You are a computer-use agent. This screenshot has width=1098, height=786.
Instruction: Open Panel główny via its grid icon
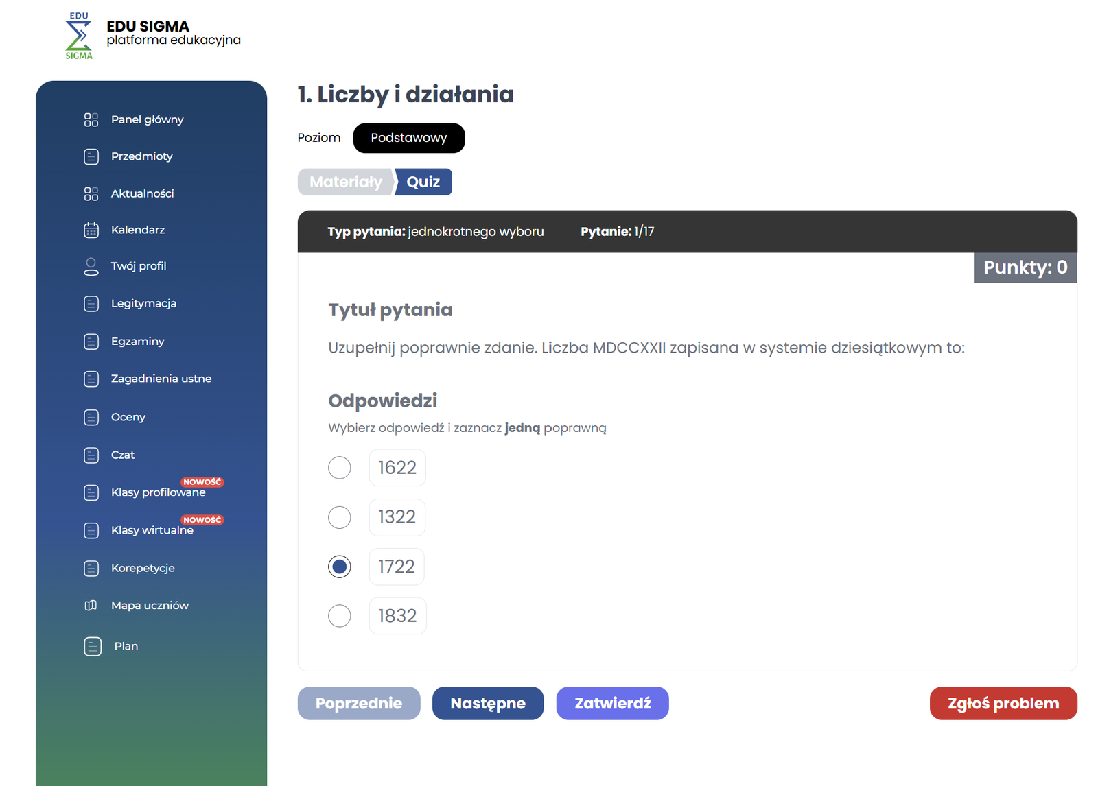point(91,120)
